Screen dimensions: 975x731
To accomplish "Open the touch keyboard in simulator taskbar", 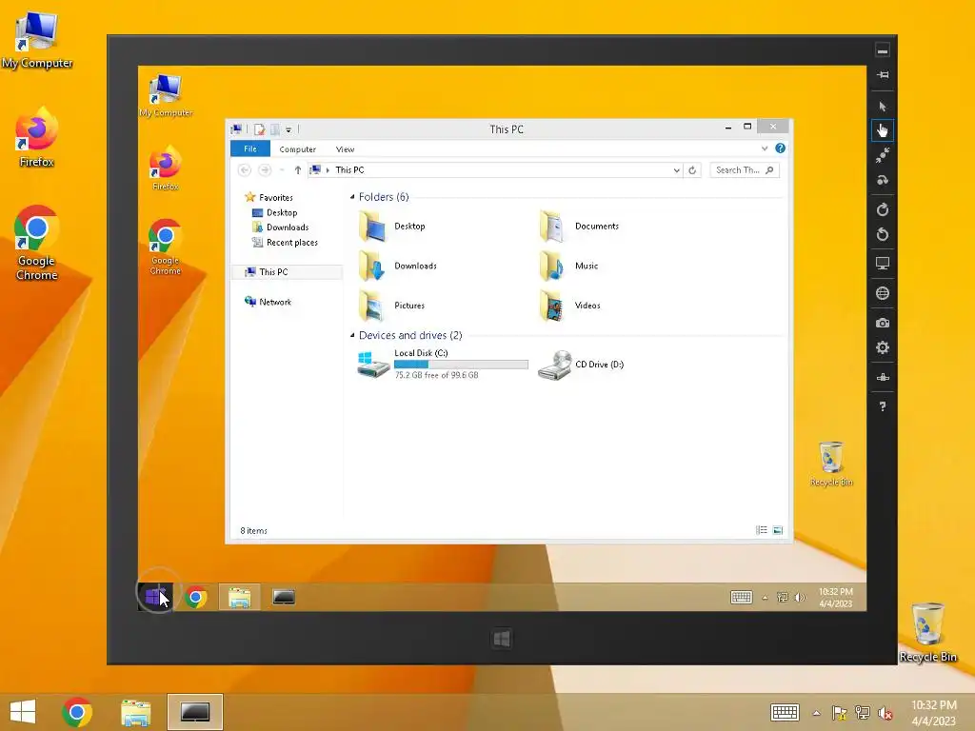I will pyautogui.click(x=741, y=598).
